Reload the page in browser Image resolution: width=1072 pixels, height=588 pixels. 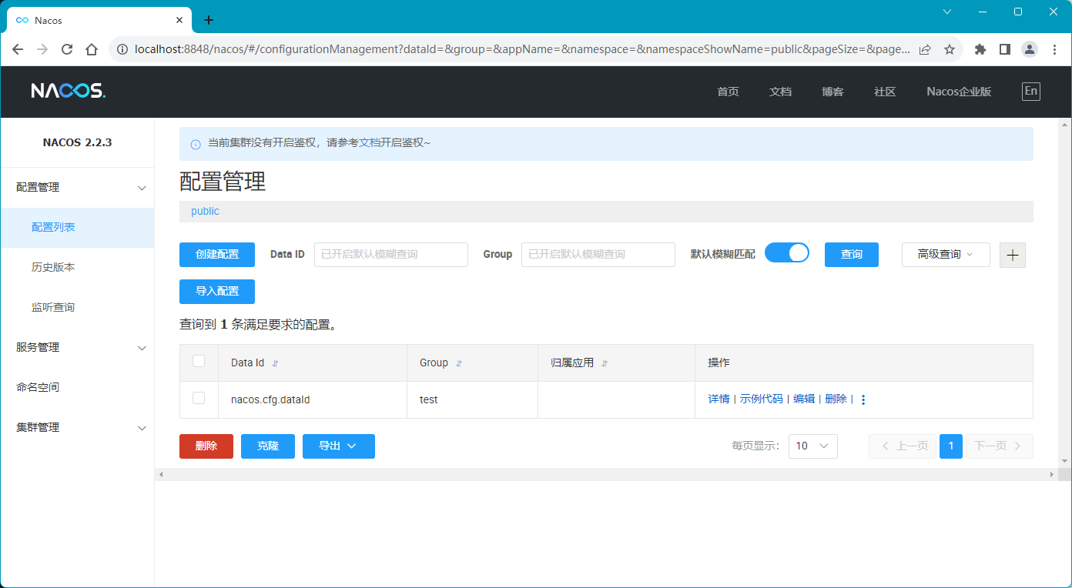point(67,49)
